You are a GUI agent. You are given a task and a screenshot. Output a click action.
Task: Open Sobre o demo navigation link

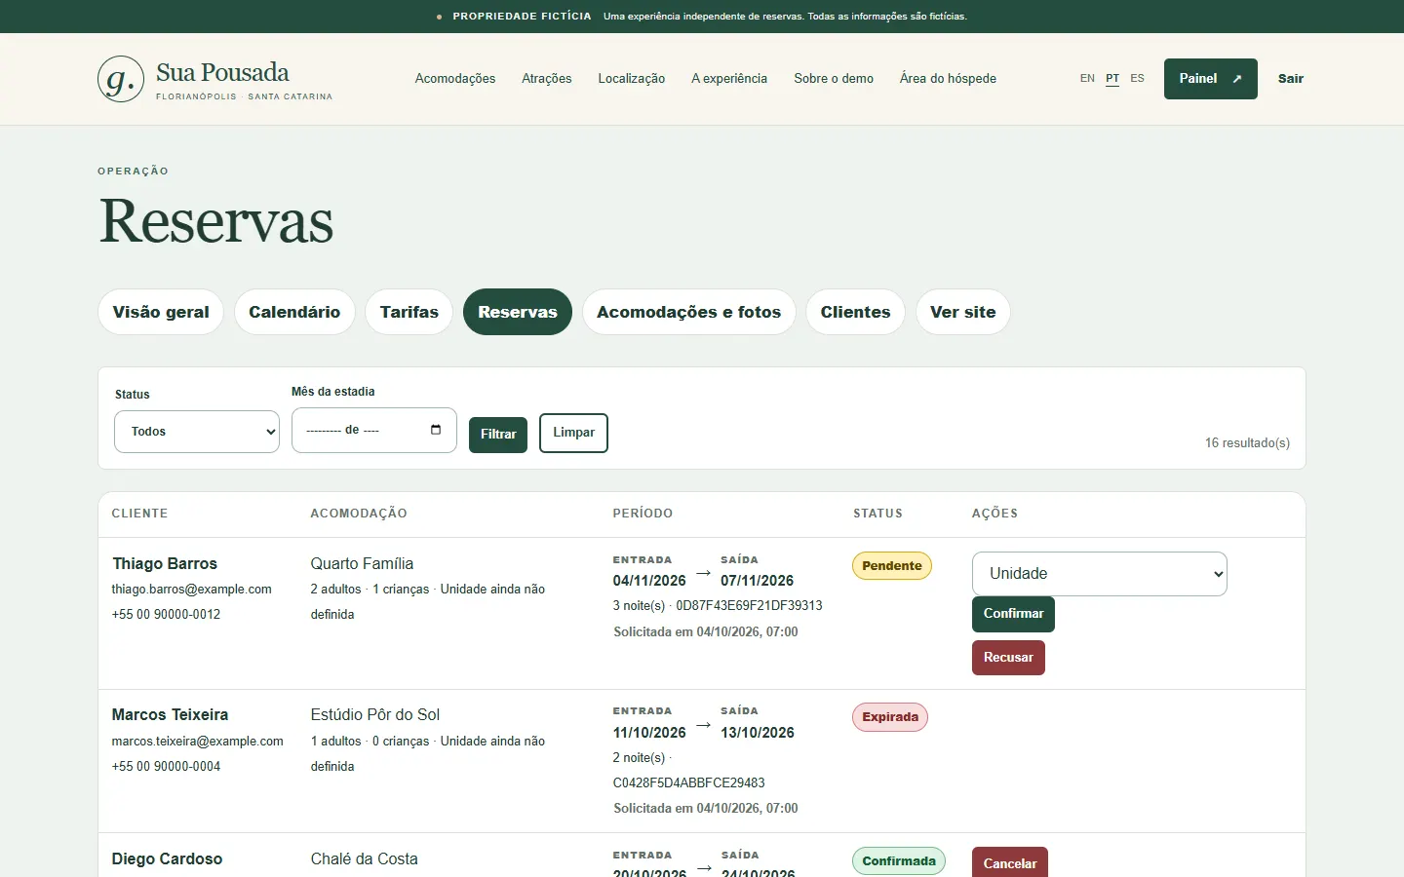pyautogui.click(x=834, y=79)
